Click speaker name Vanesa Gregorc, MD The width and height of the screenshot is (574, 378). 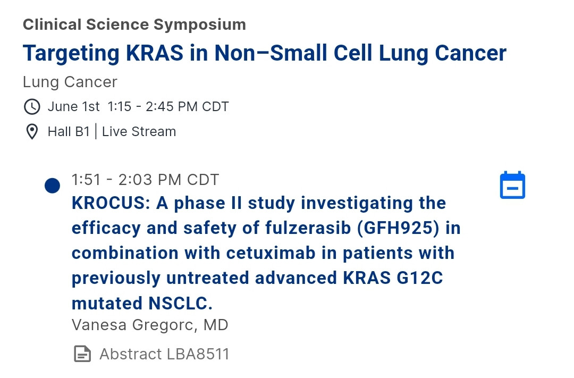(150, 325)
